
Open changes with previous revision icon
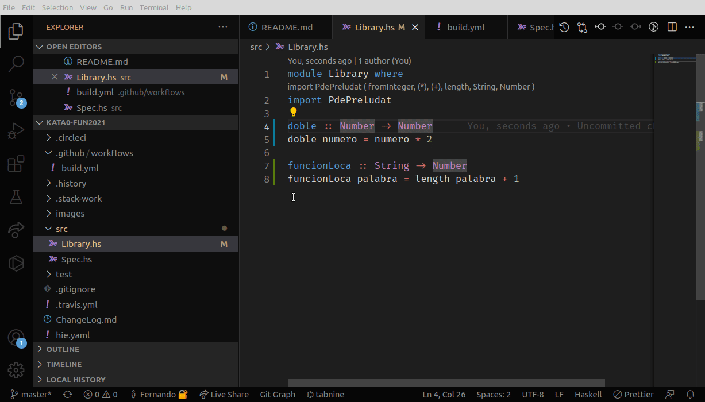[x=600, y=27]
